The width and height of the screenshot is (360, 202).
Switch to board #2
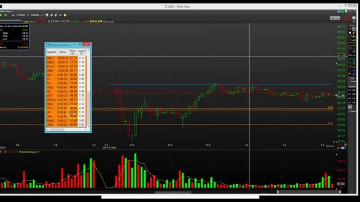354,90
